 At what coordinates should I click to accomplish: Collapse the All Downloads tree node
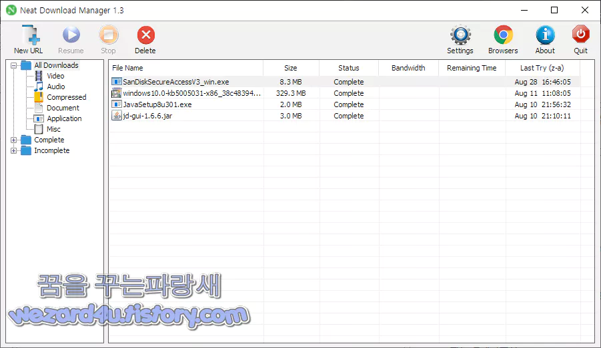pos(14,65)
